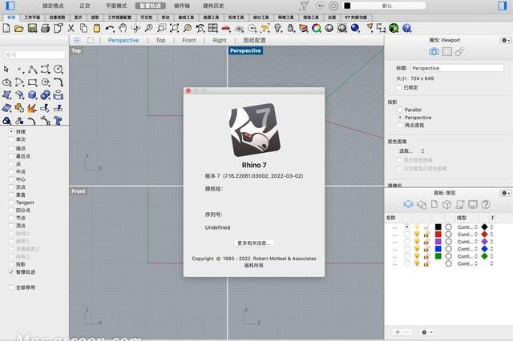
Task: Click the 更多相关信息... button in About dialog
Action: (x=254, y=243)
